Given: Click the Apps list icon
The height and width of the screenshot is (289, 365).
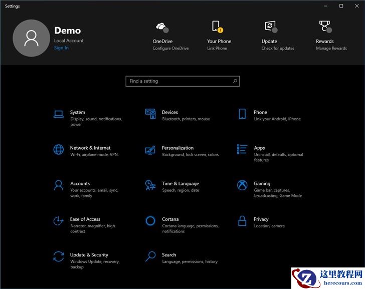Looking at the screenshot, I should coord(243,150).
